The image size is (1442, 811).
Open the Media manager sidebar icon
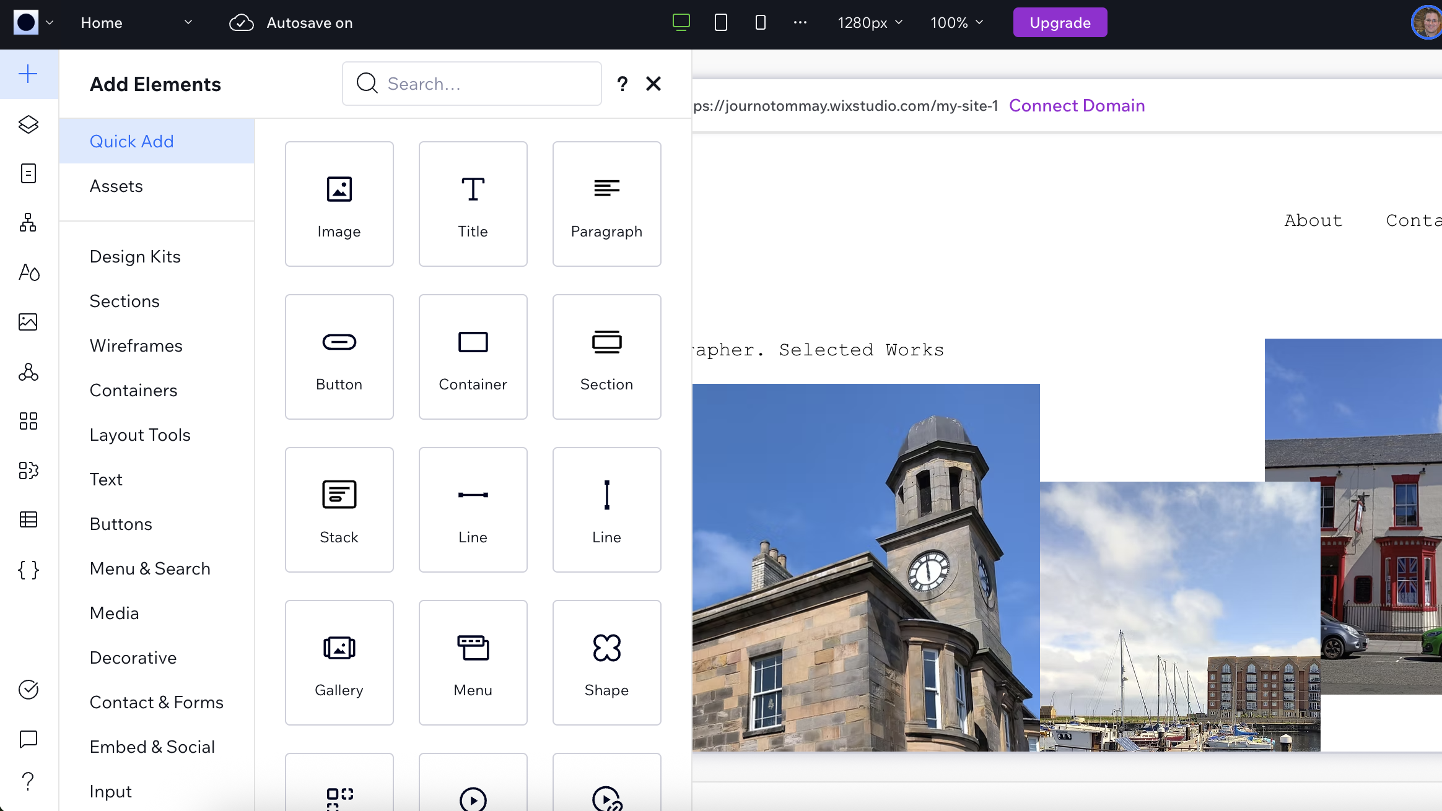point(28,322)
